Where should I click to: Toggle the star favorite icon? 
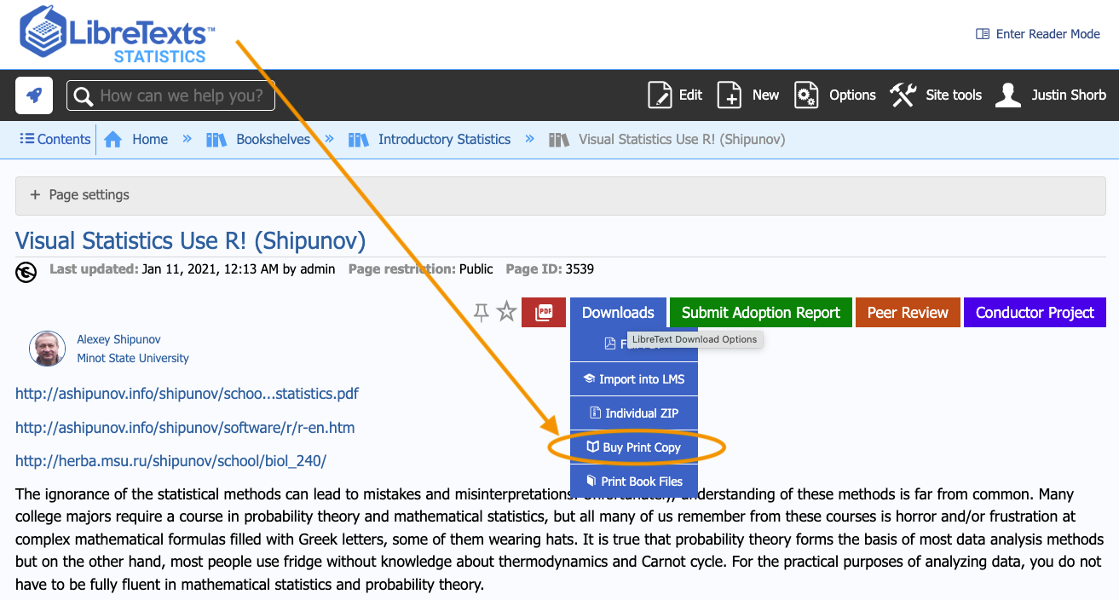507,312
